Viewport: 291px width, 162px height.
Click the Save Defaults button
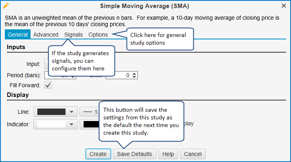click(134, 154)
